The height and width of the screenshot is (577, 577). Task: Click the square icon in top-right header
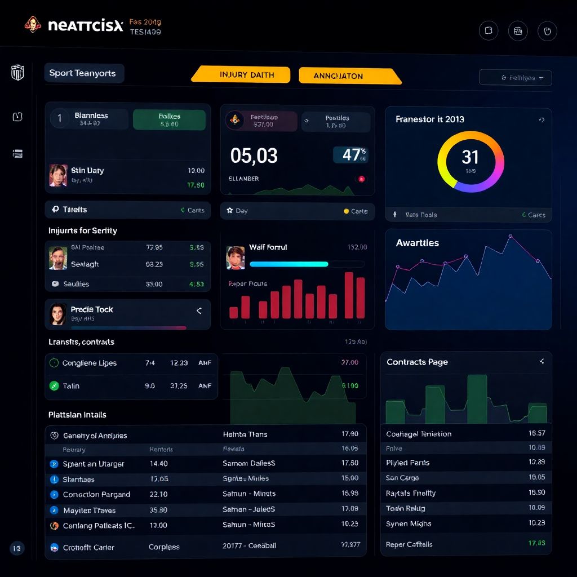pos(489,31)
